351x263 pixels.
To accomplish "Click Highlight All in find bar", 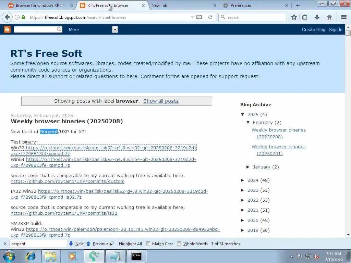I will (x=130, y=244).
